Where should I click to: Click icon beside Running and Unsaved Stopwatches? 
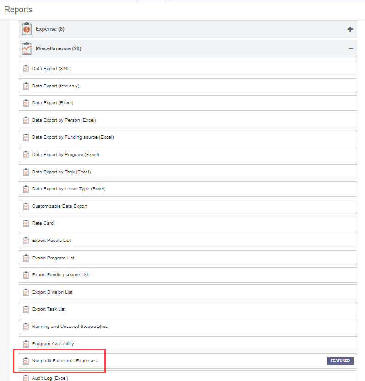(26, 327)
